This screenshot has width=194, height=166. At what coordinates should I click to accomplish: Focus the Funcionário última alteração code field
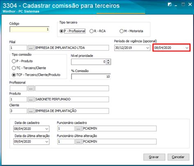pyautogui.click(x=66, y=142)
